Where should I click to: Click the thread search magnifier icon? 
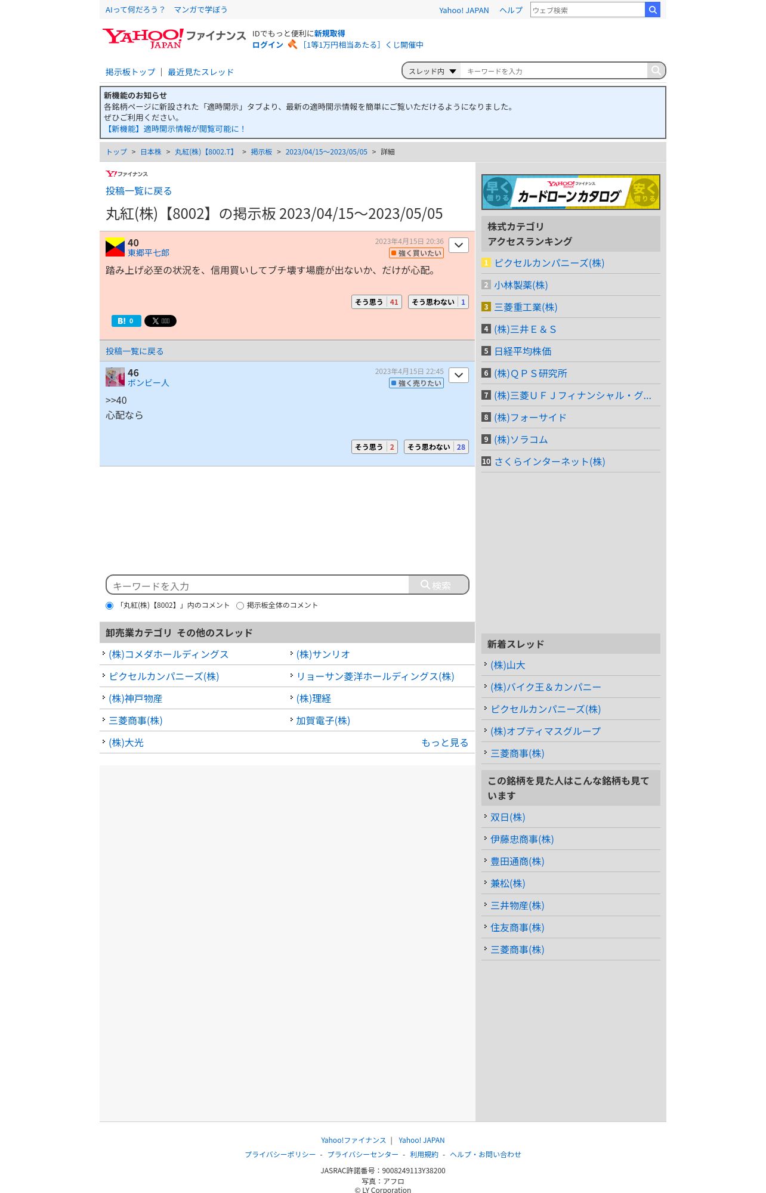(656, 70)
